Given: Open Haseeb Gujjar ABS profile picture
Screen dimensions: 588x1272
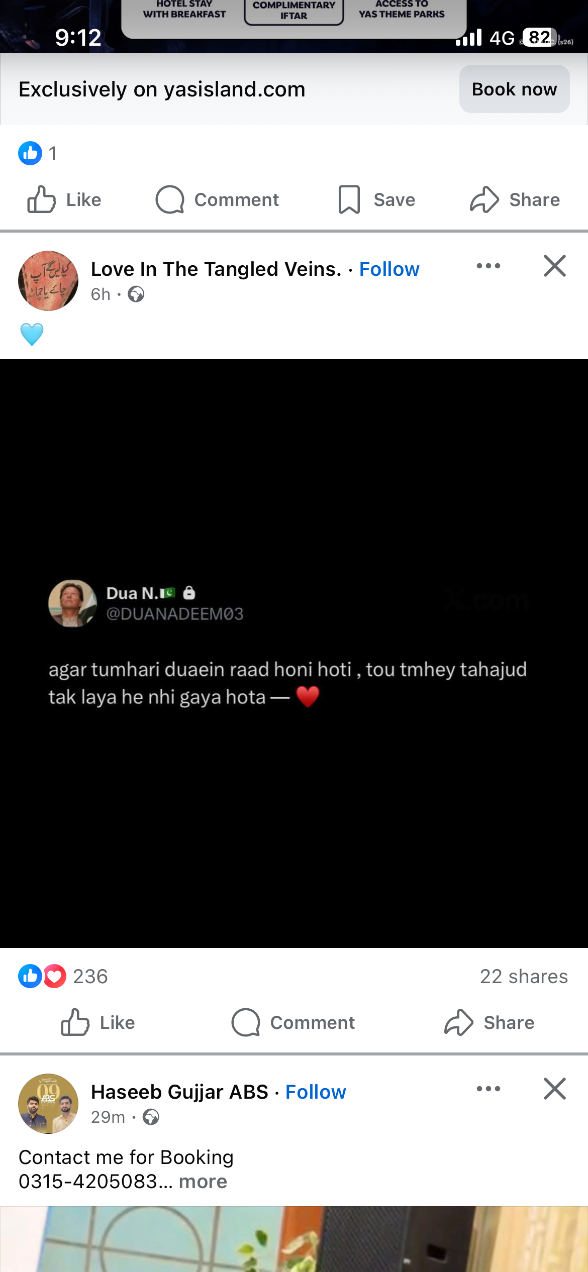Looking at the screenshot, I should (x=48, y=1104).
